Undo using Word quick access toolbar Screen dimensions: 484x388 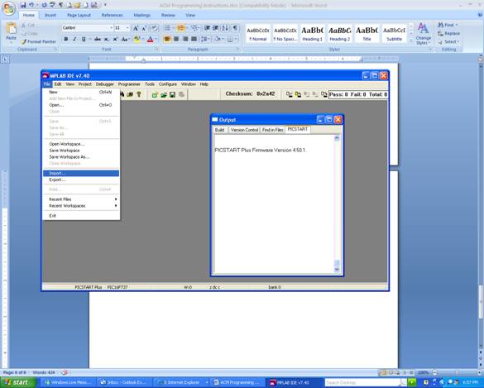tap(31, 5)
